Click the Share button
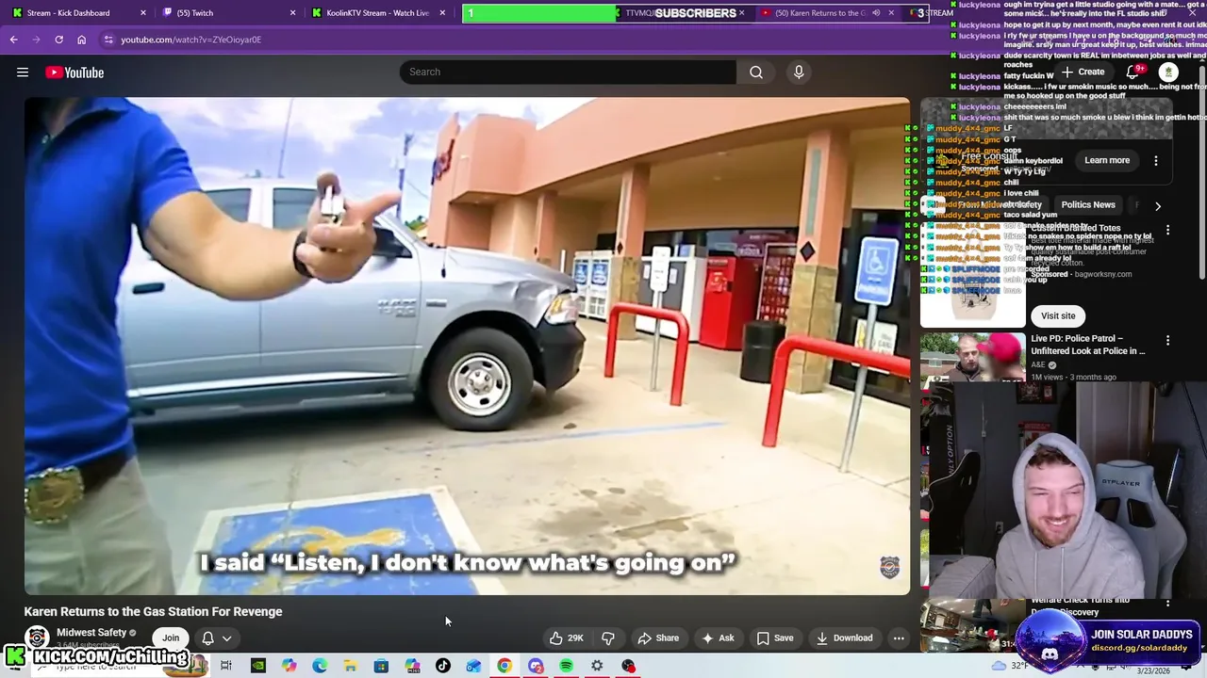This screenshot has height=678, width=1207. click(658, 638)
